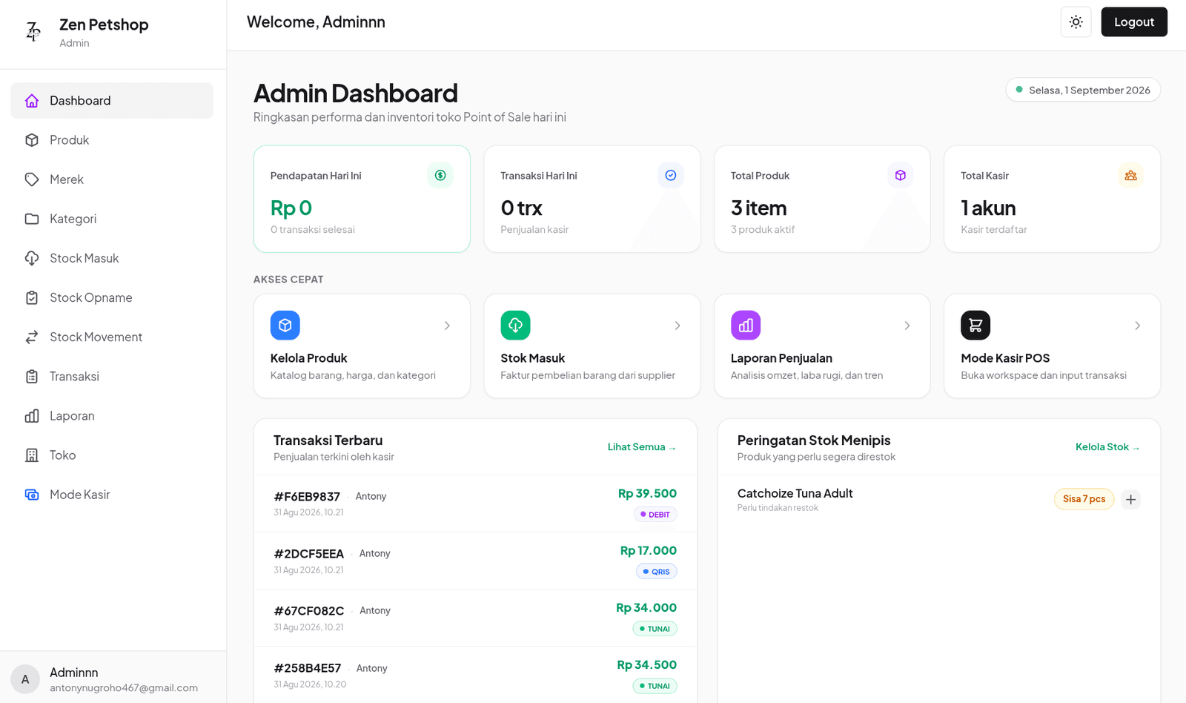
Task: Click the purple cube icon on Total Produk
Action: pos(901,175)
